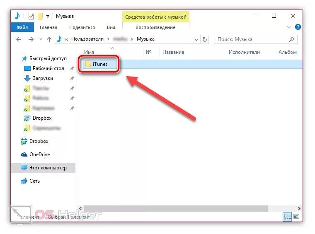Expand the ribbon using the chevron
The height and width of the screenshot is (234, 315).
coord(289,27)
